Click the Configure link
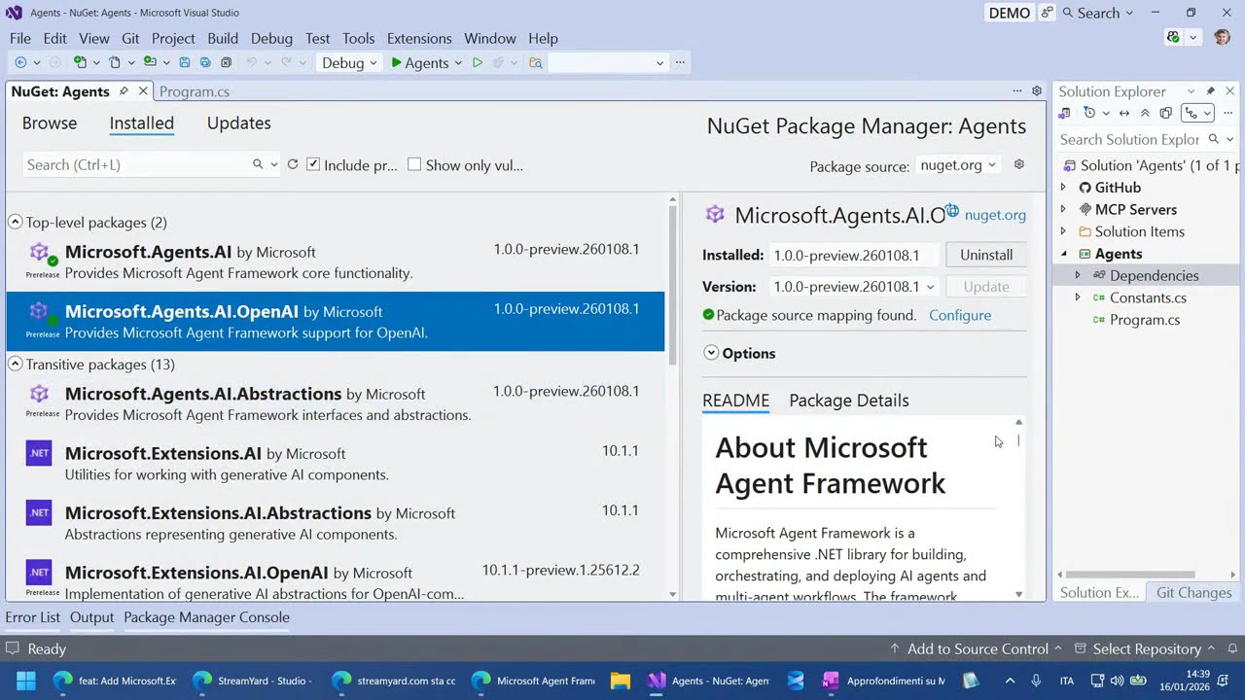This screenshot has width=1245, height=700. click(960, 315)
